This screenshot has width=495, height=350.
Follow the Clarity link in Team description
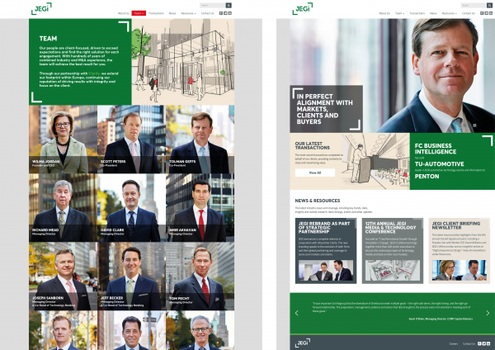(94, 73)
